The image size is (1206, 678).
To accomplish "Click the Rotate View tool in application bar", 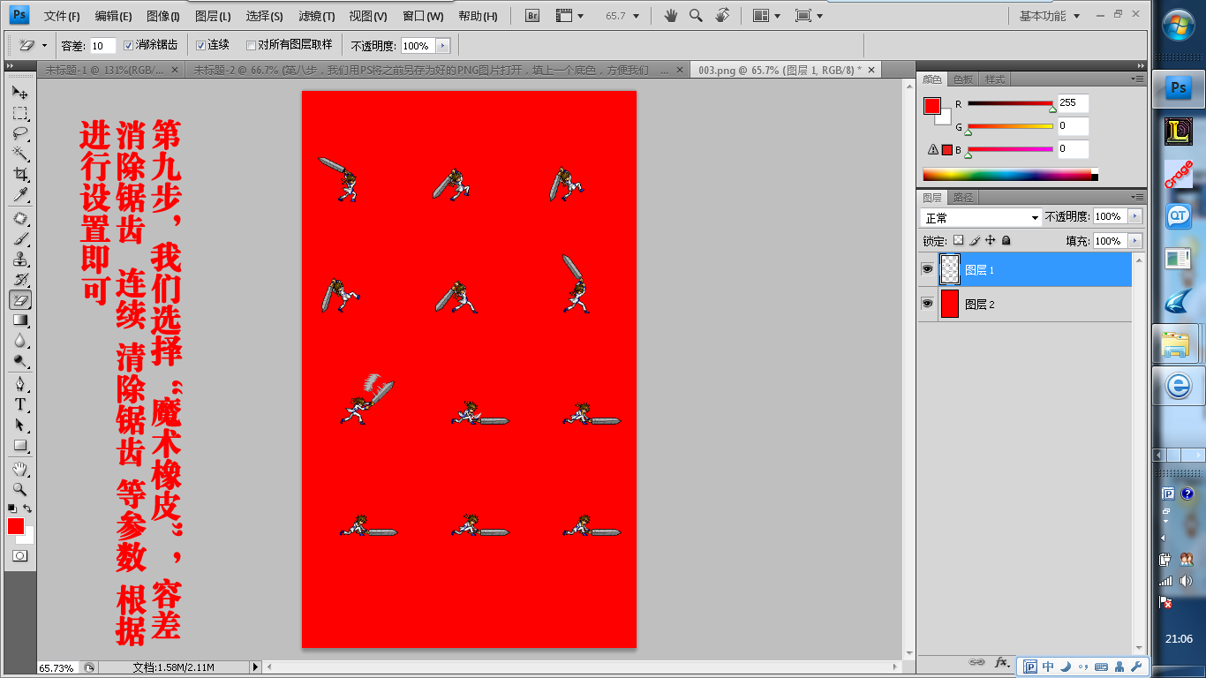I will pyautogui.click(x=722, y=15).
